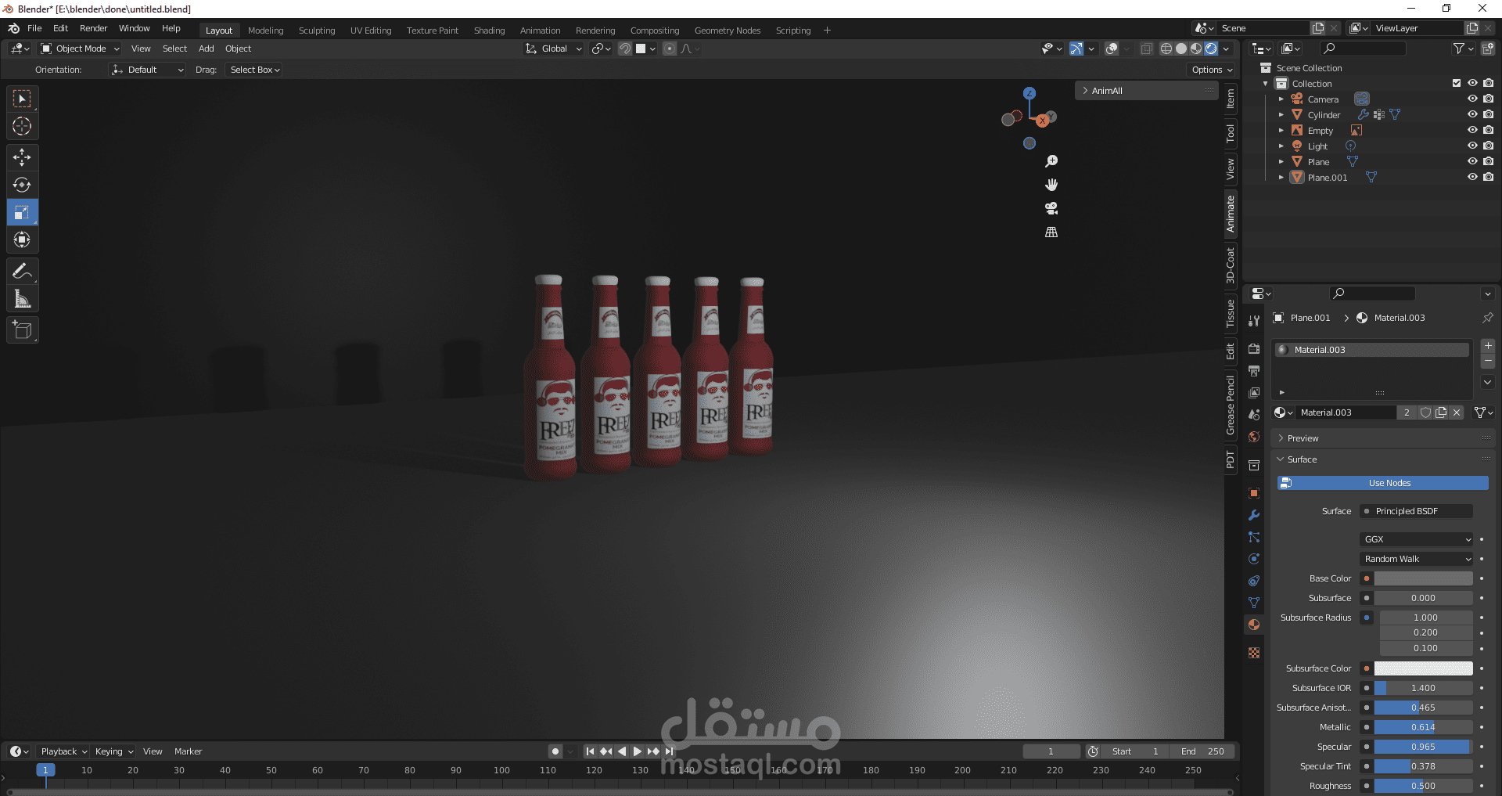Hide Camera in viewport via eye icon

[x=1472, y=99]
